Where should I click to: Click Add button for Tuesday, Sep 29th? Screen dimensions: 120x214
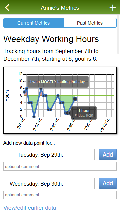coord(108,154)
